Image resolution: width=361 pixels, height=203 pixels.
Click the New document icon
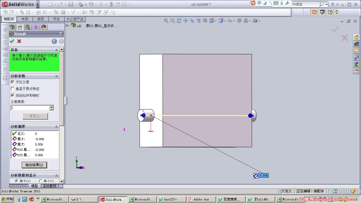50,4
